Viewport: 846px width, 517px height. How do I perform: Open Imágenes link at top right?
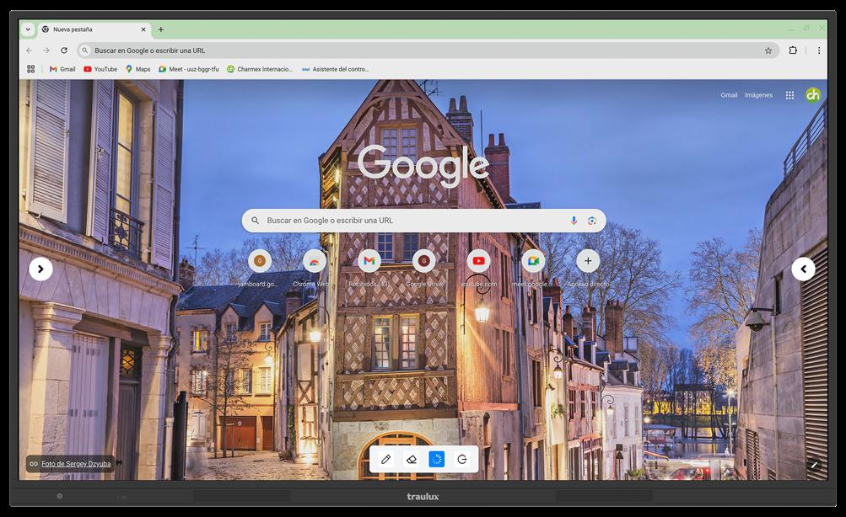point(758,95)
